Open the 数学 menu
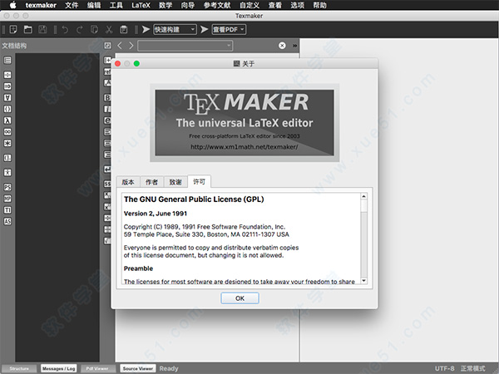This screenshot has width=499, height=374. (166, 5)
